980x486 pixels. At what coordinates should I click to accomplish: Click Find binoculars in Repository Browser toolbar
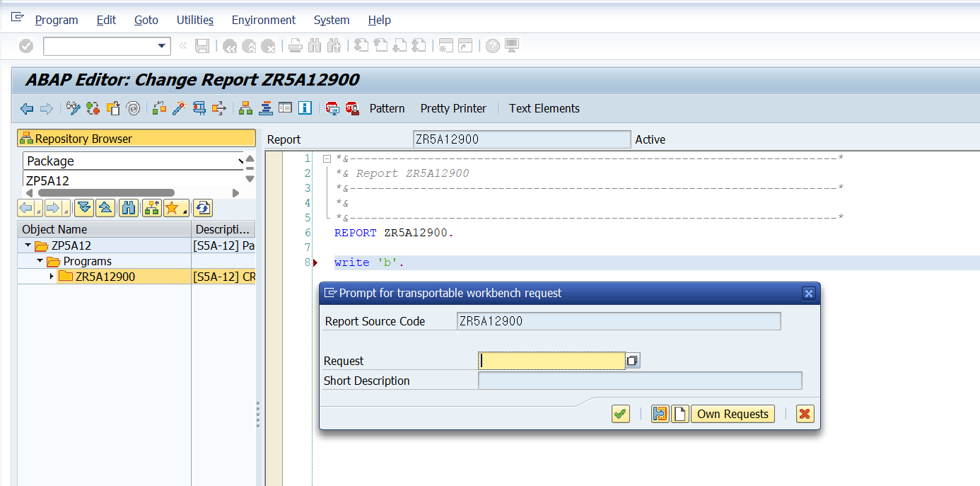coord(129,208)
